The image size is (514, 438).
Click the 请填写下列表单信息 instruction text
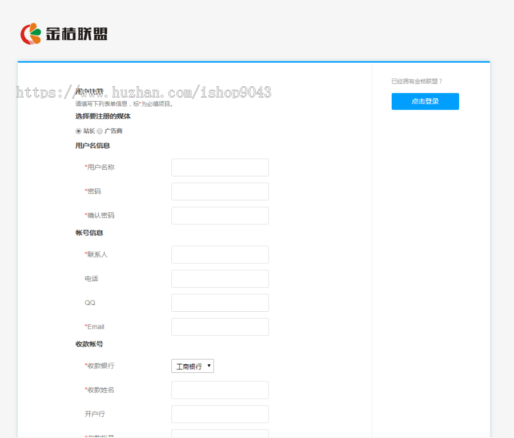(x=125, y=104)
